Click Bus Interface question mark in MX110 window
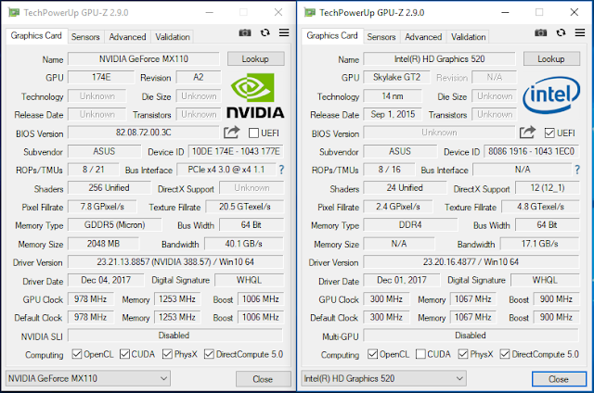Image resolution: width=594 pixels, height=393 pixels. (281, 170)
